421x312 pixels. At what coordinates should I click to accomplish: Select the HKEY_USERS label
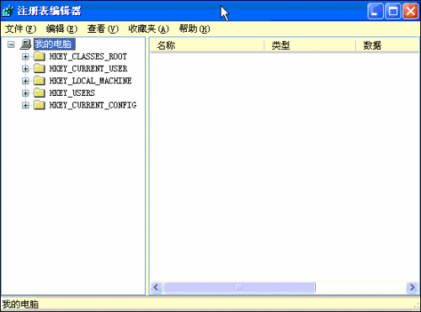pyautogui.click(x=72, y=93)
